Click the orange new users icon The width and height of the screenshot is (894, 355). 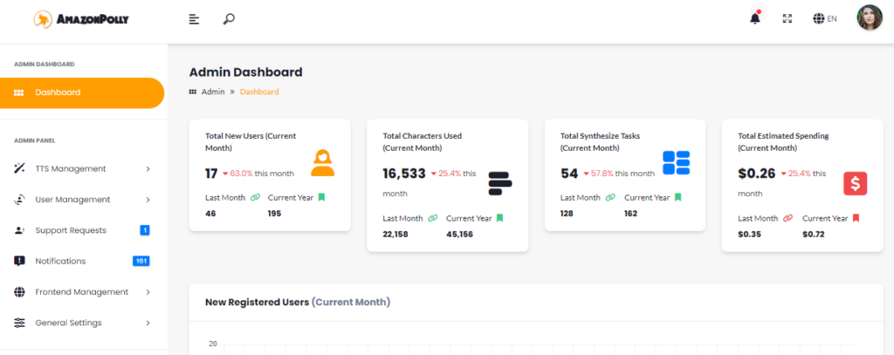[323, 162]
